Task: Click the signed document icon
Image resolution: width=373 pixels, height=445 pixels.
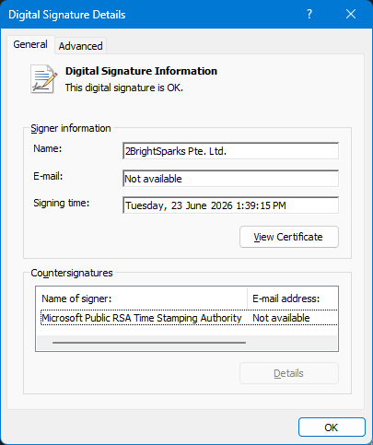Action: coord(43,79)
